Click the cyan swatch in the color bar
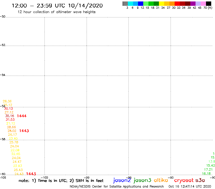The image size is (215, 189). click(x=130, y=3)
